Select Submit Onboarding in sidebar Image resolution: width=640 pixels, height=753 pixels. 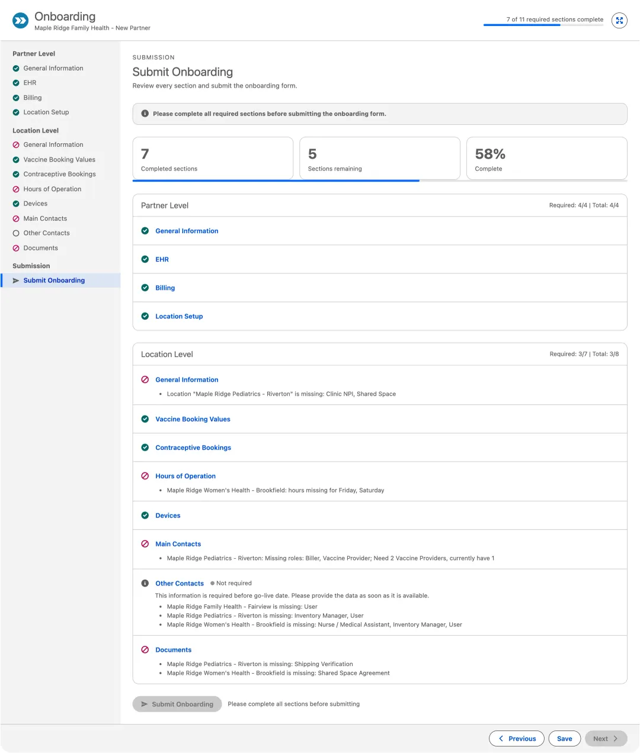coord(60,281)
